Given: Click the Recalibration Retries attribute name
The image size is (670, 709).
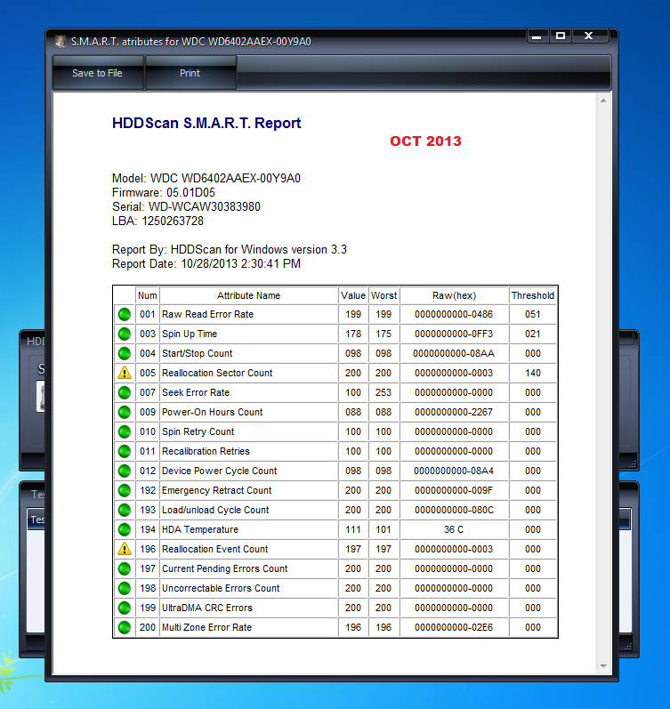Looking at the screenshot, I should pyautogui.click(x=206, y=451).
